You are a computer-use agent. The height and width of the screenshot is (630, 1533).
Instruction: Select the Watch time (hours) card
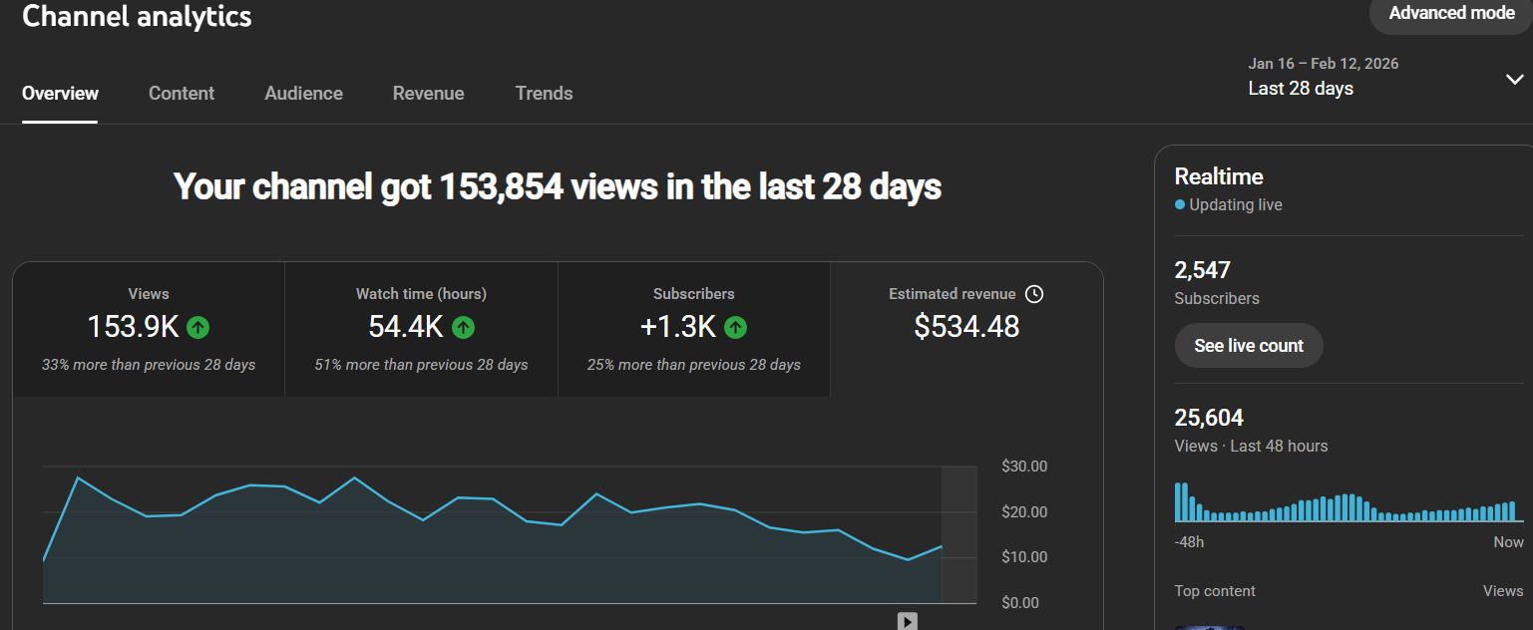coord(421,329)
